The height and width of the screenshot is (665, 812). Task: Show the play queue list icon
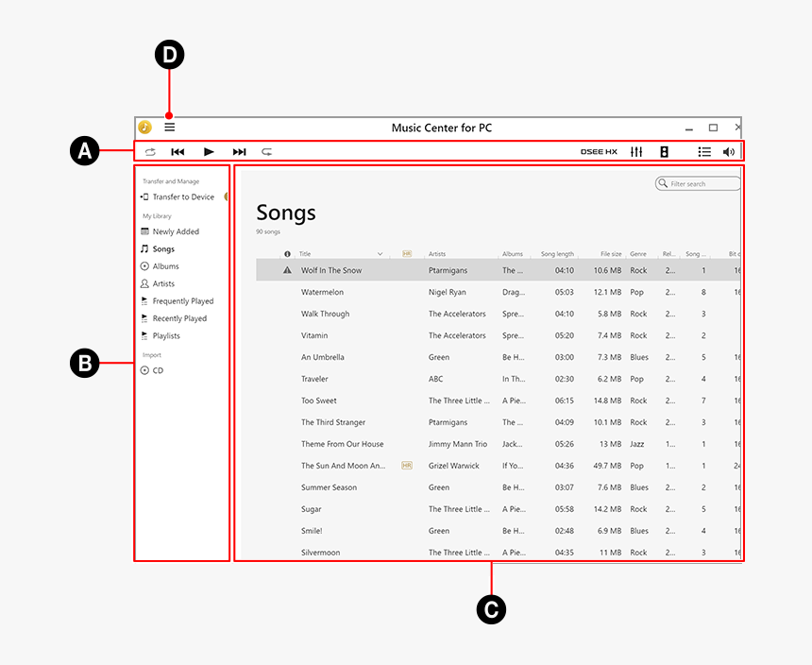pyautogui.click(x=704, y=152)
